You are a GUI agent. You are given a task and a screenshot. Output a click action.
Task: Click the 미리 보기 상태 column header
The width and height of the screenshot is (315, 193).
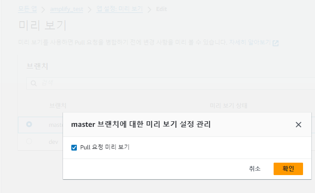pyautogui.click(x=229, y=105)
